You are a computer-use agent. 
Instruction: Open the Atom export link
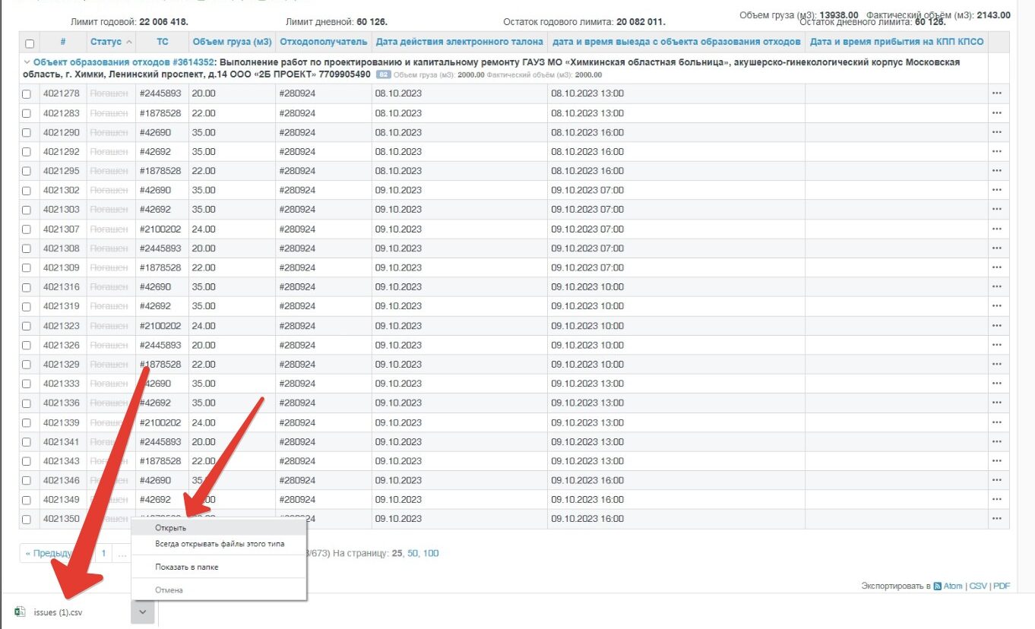tap(953, 586)
